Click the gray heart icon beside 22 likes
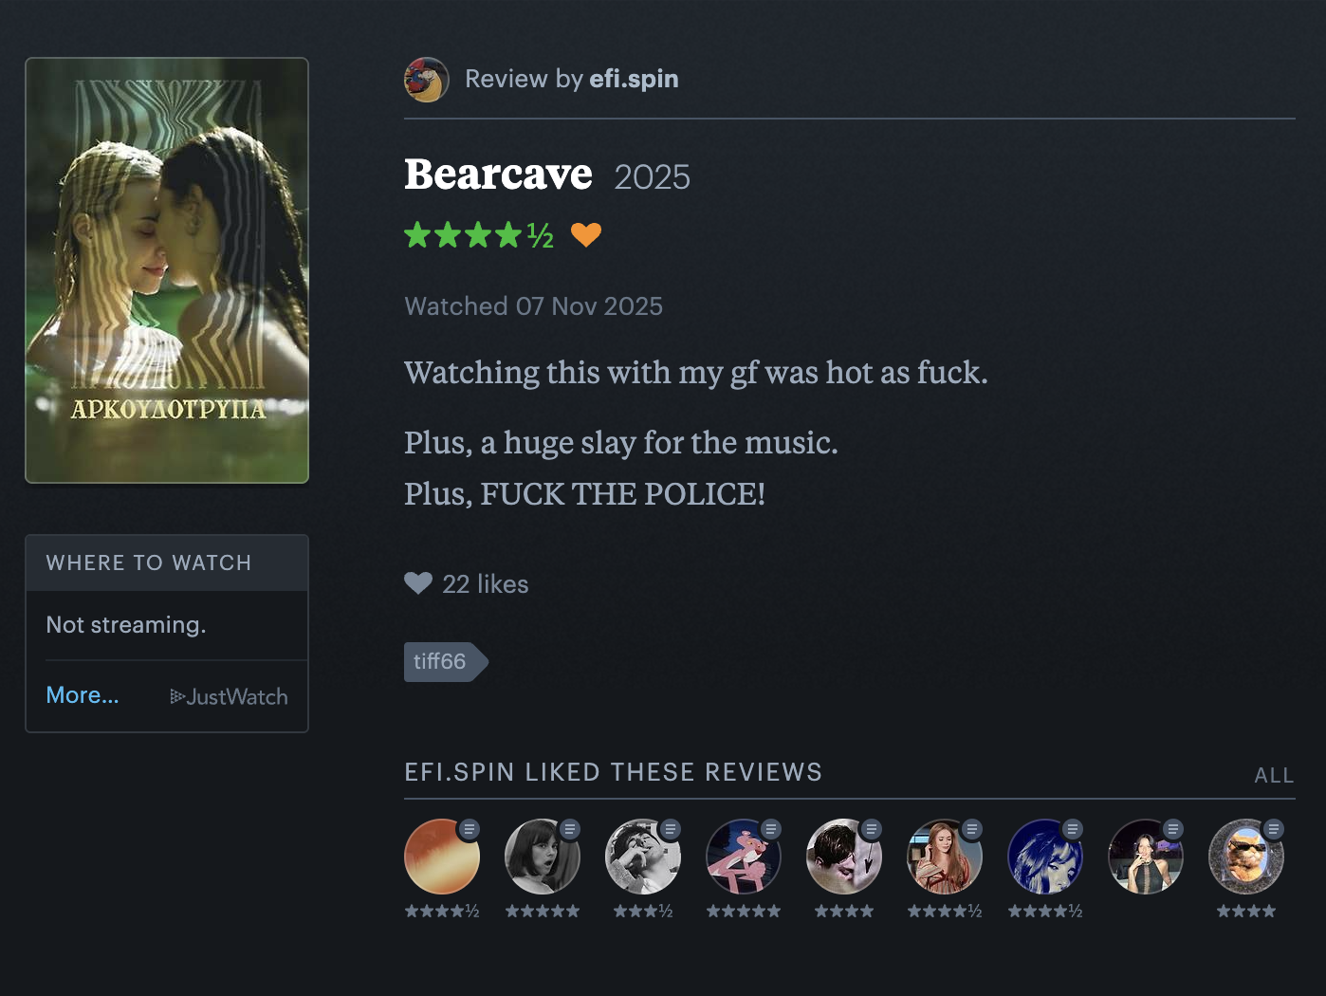Image resolution: width=1326 pixels, height=996 pixels. [x=418, y=583]
